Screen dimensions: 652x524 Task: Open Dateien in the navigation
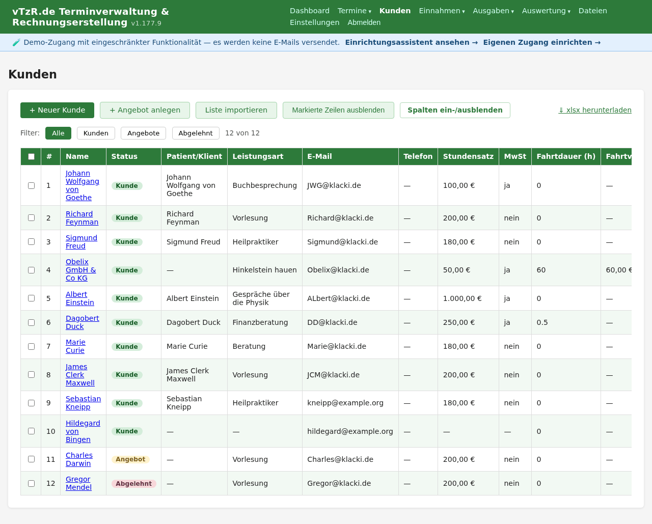(592, 11)
